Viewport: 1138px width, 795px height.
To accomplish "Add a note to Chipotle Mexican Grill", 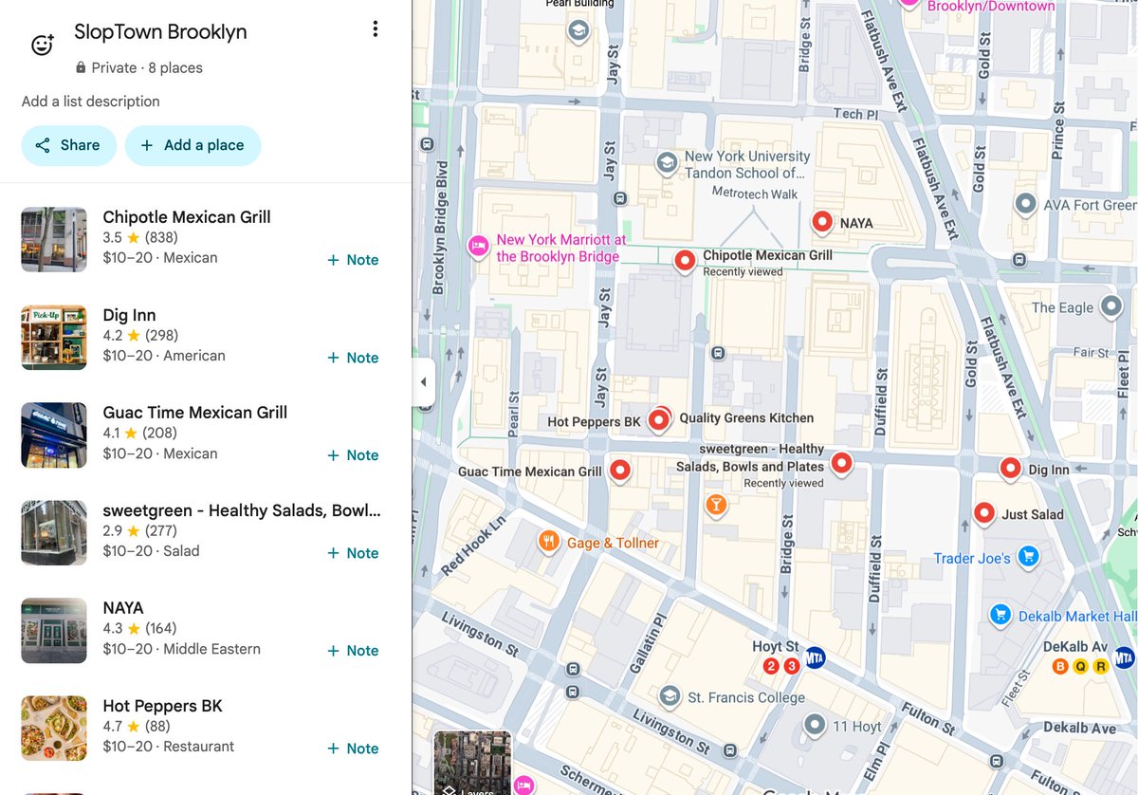I will (353, 260).
